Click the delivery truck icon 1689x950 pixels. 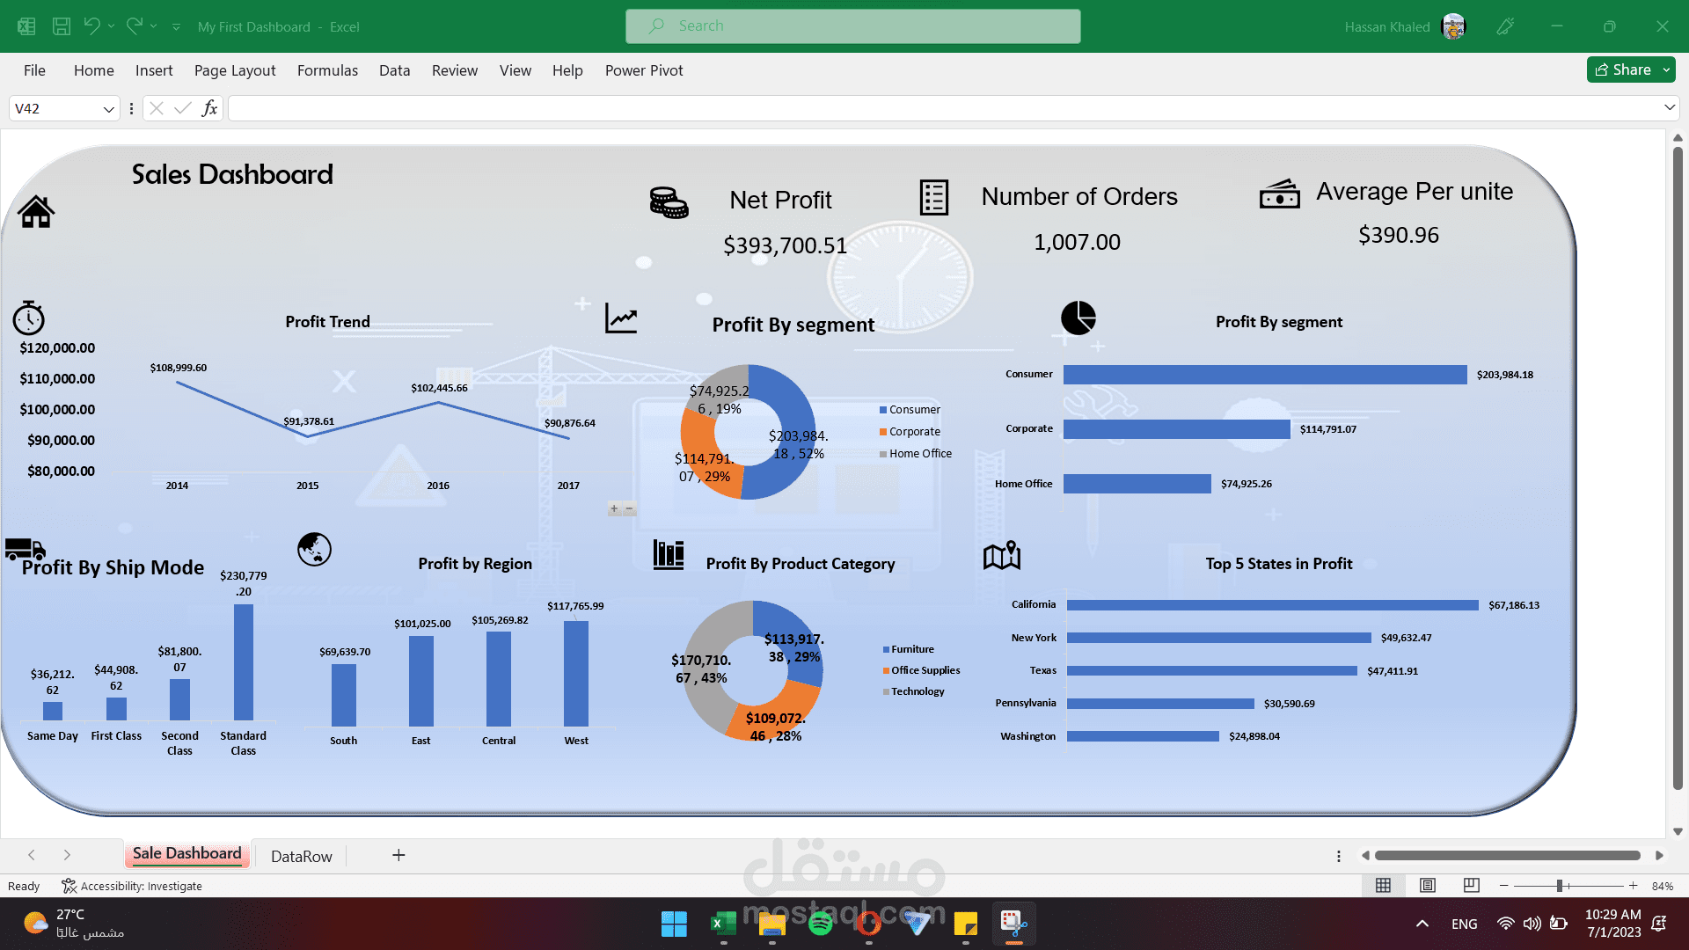point(25,549)
